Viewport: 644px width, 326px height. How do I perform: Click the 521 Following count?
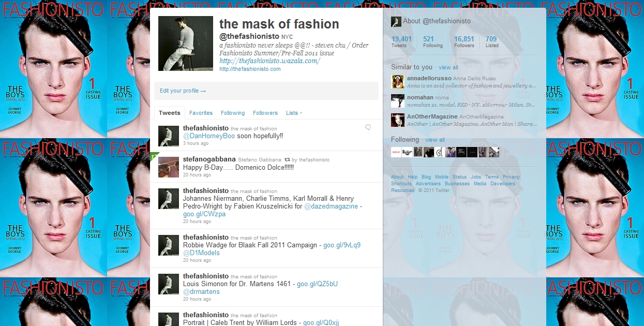(x=433, y=41)
